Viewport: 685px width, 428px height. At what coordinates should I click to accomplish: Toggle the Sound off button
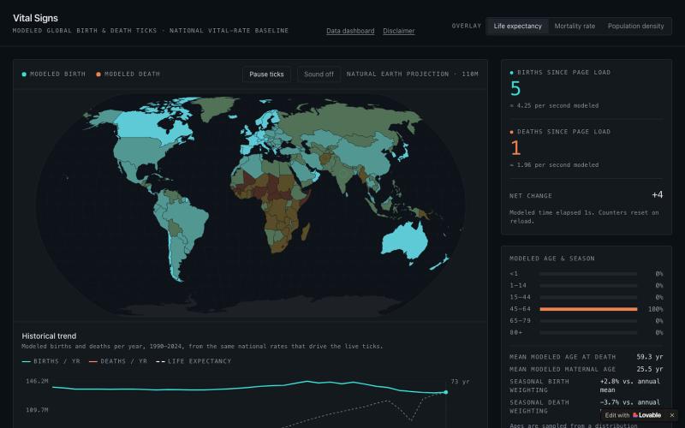tap(319, 74)
